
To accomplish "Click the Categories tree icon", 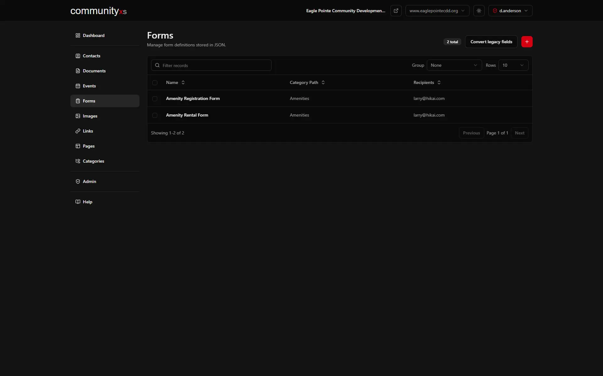I will pyautogui.click(x=78, y=161).
